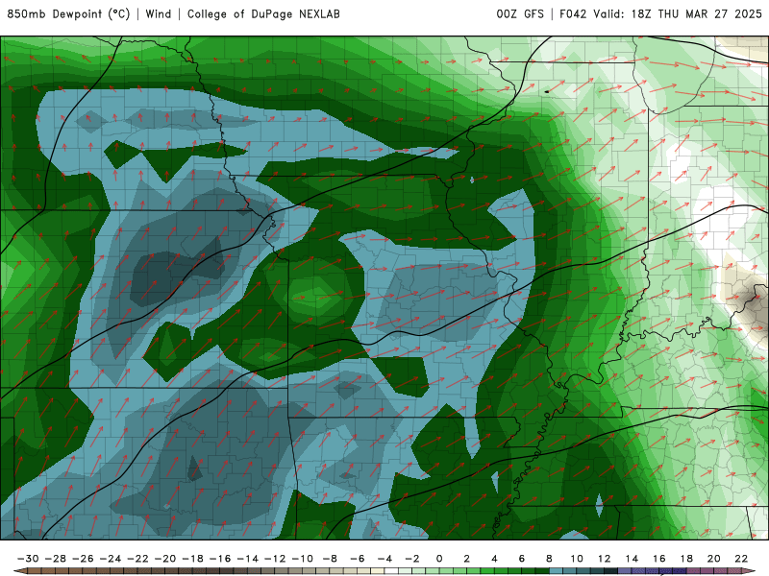Click the 6 label on color scale

coord(522,559)
